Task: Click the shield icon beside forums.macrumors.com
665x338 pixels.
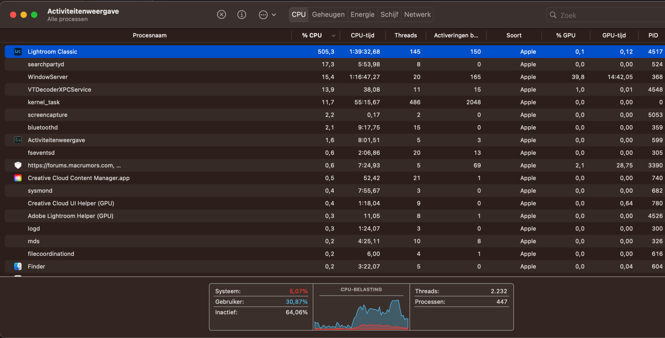Action: pyautogui.click(x=18, y=165)
